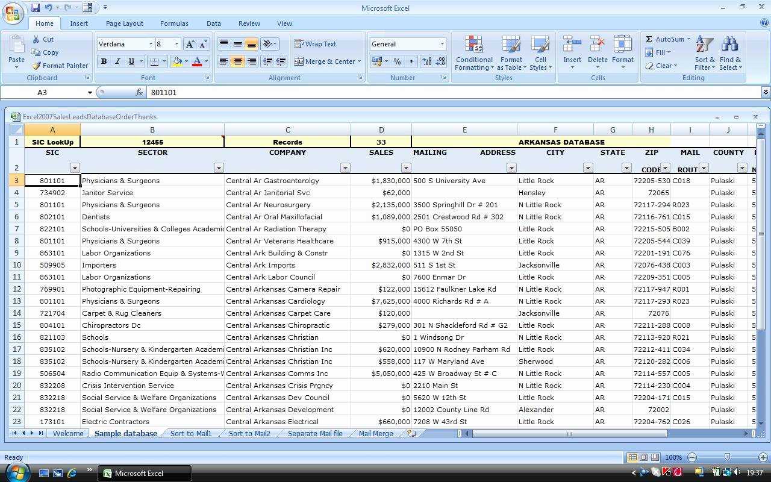The height and width of the screenshot is (482, 771).
Task: Open the Mail Merge sheet tab
Action: (x=376, y=433)
